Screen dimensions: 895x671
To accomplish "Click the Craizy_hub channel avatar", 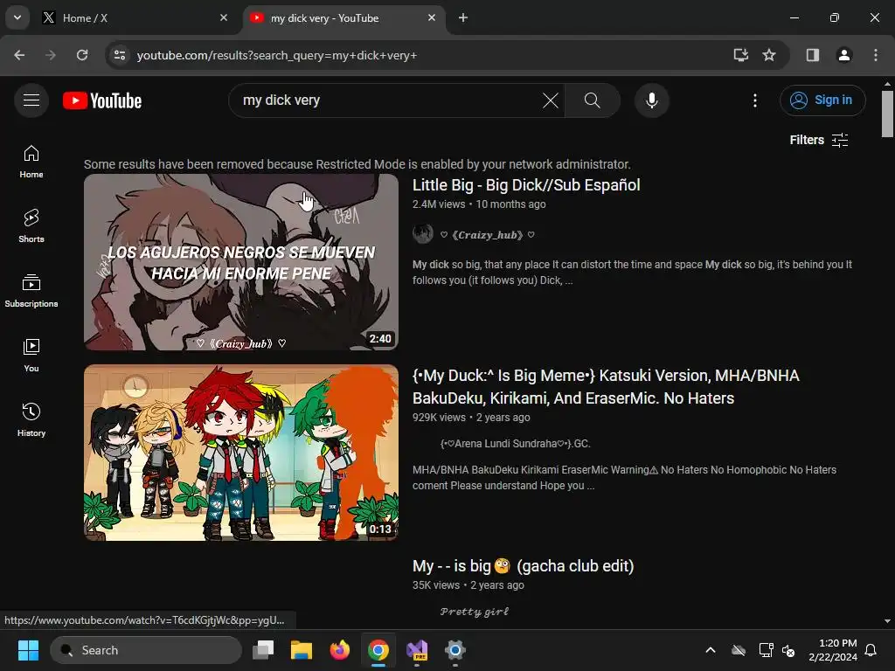I will 423,234.
